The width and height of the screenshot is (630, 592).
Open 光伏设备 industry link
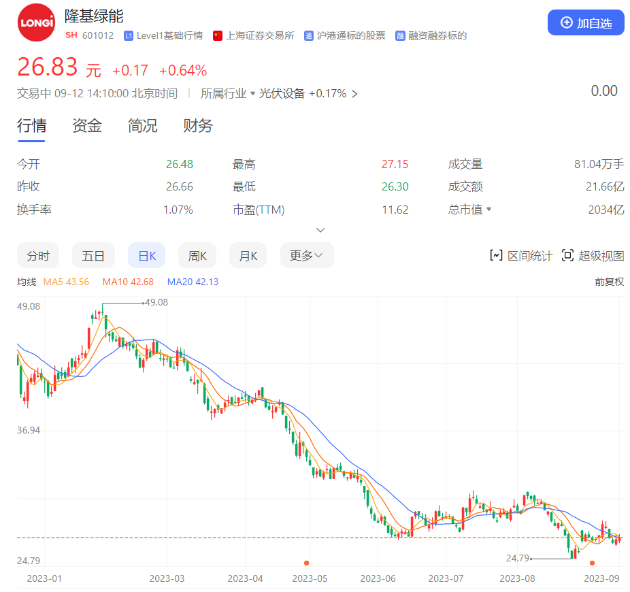click(x=282, y=93)
